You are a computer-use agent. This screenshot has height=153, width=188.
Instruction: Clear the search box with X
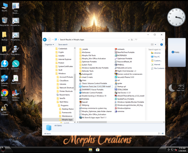(x=162, y=40)
